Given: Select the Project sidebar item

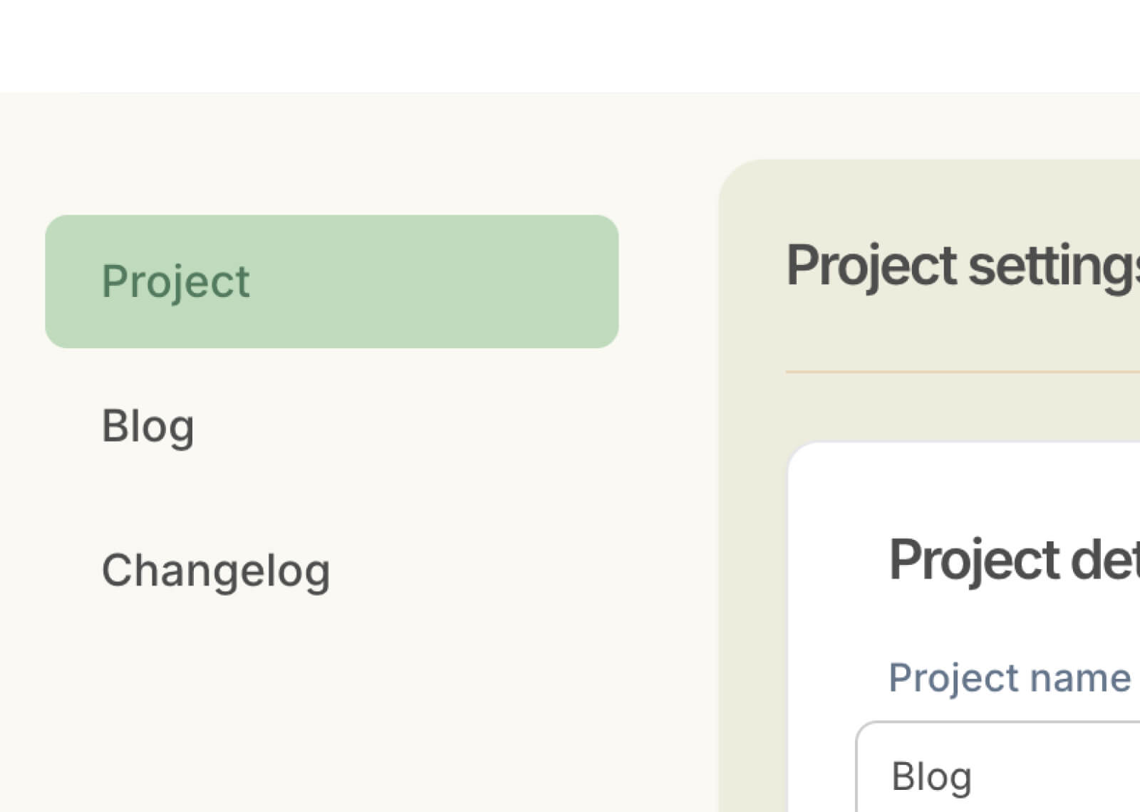Looking at the screenshot, I should 331,281.
